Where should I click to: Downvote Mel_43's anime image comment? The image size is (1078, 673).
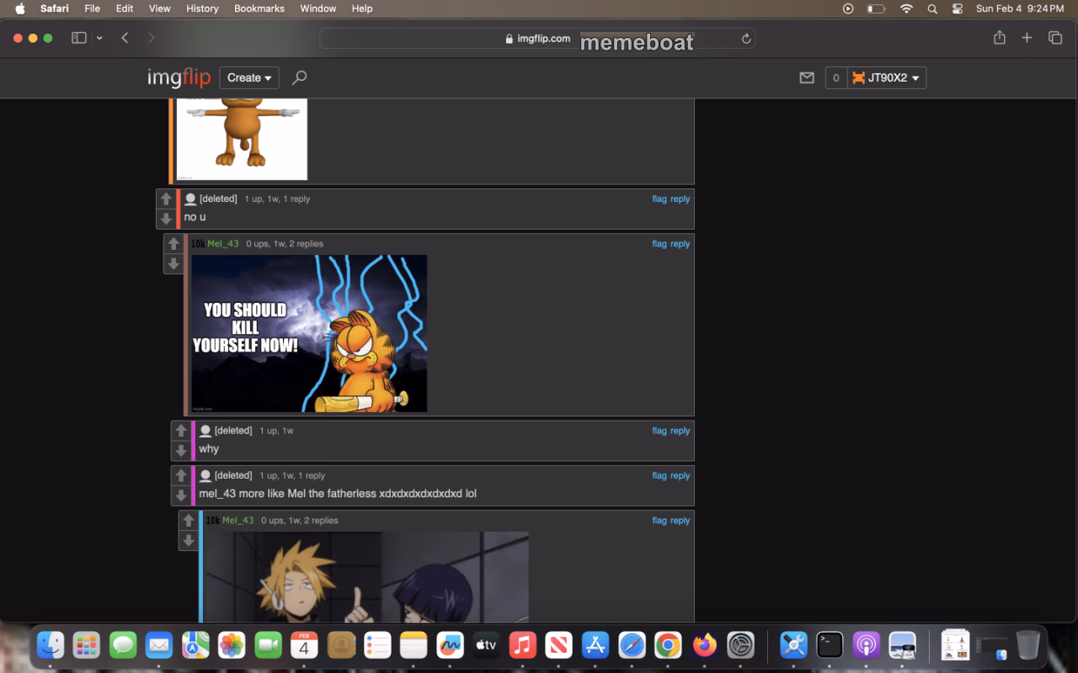(x=188, y=541)
